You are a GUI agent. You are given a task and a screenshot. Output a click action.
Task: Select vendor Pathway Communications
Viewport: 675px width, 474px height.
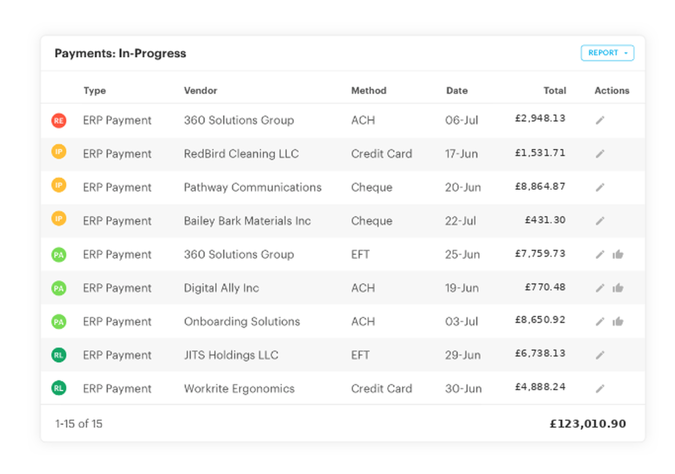[x=253, y=187]
